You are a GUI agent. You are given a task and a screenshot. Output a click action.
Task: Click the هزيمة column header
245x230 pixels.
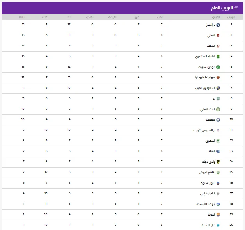pyautogui.click(x=112, y=17)
